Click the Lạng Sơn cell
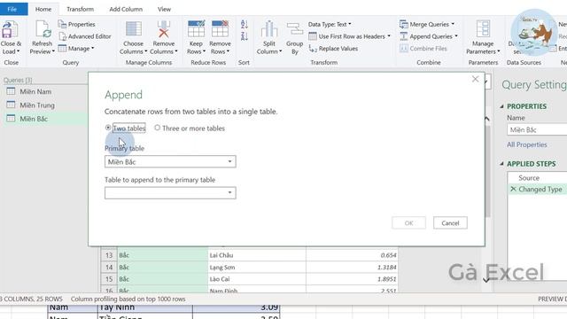The image size is (567, 319). [x=257, y=268]
